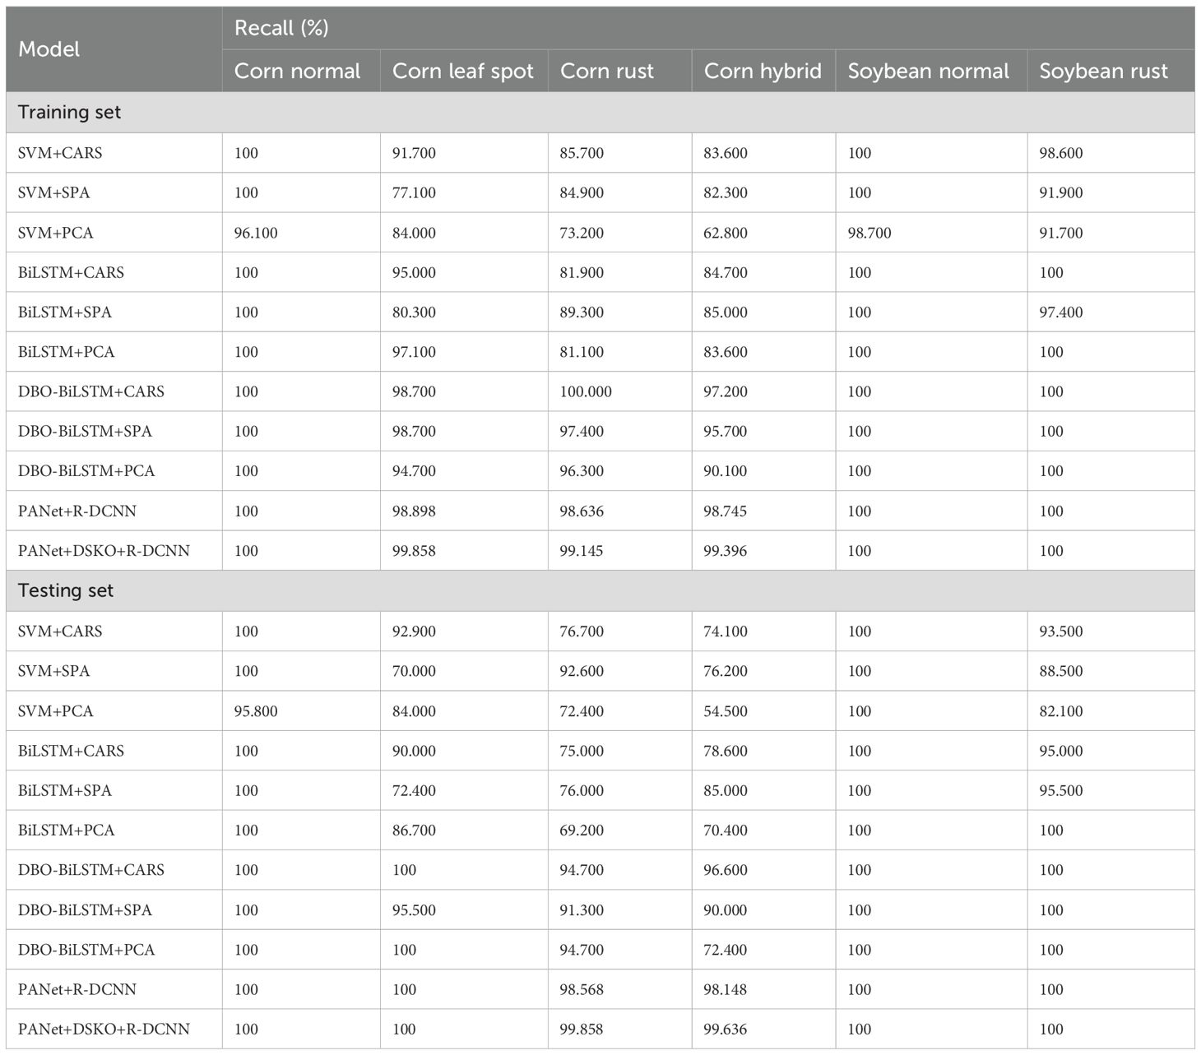Select the 62.800 Corn hybrid cell
The height and width of the screenshot is (1055, 1201).
726,233
